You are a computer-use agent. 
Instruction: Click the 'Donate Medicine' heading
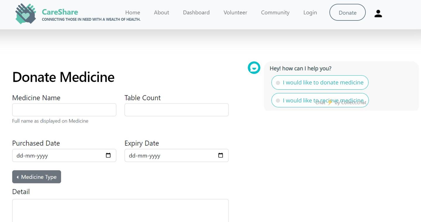pos(63,77)
